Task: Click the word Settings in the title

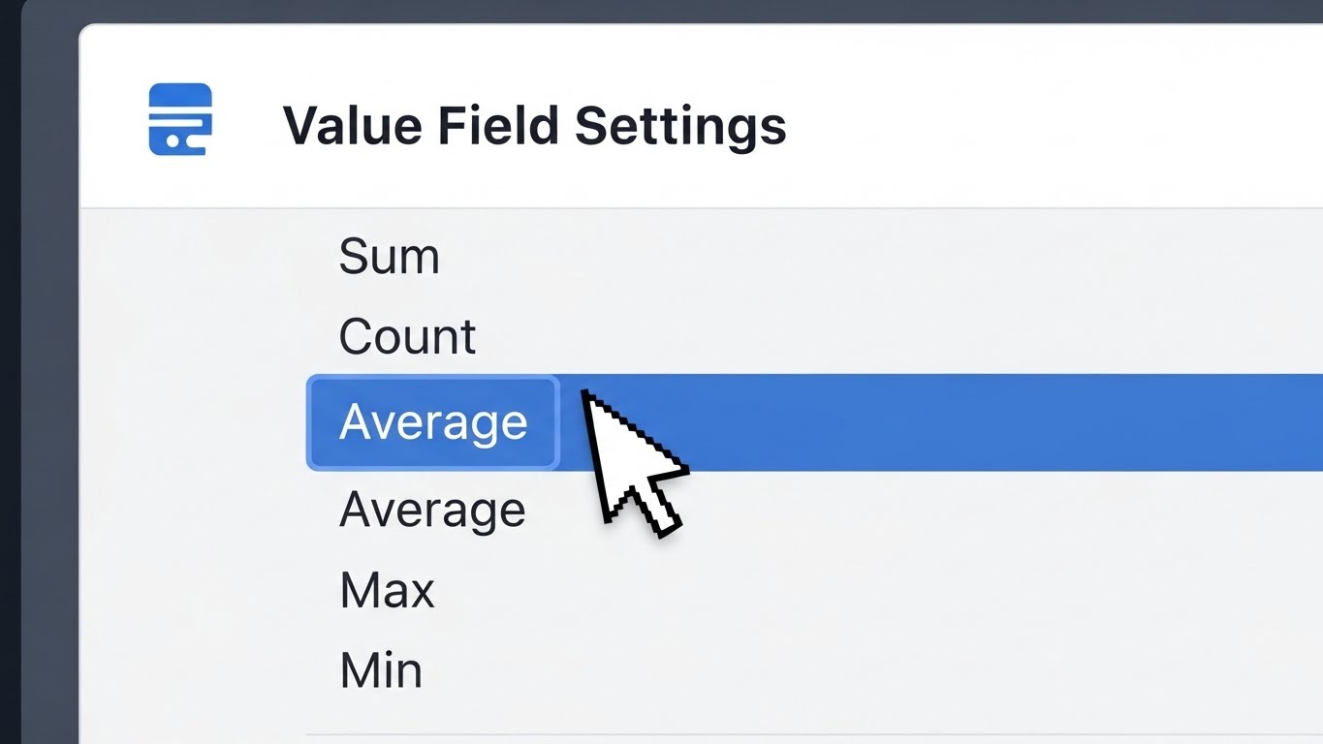Action: click(680, 126)
